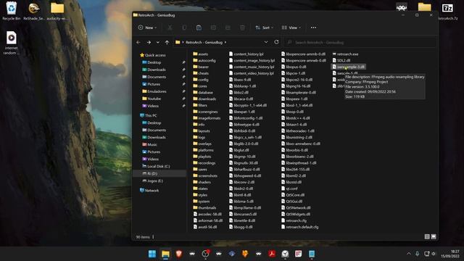Open pinned Youtube folder in sidebar

pyautogui.click(x=154, y=99)
